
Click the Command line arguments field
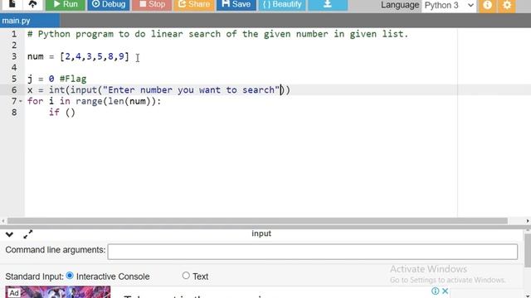pos(313,252)
